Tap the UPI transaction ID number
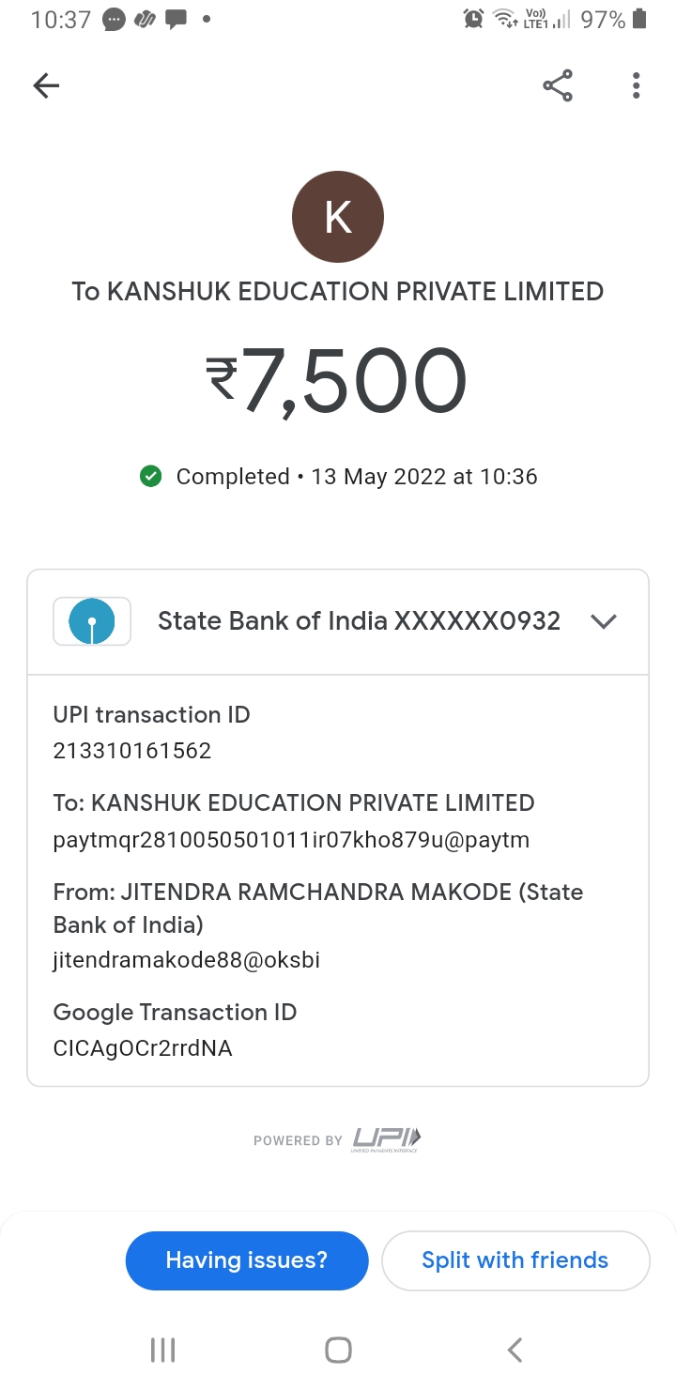This screenshot has width=676, height=1389. [132, 751]
